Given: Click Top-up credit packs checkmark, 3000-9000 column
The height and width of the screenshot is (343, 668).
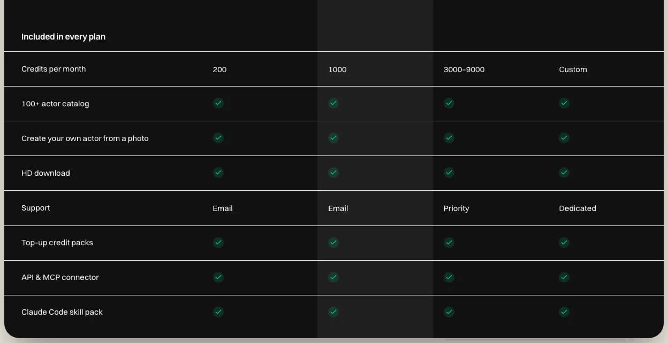Looking at the screenshot, I should click(x=449, y=243).
